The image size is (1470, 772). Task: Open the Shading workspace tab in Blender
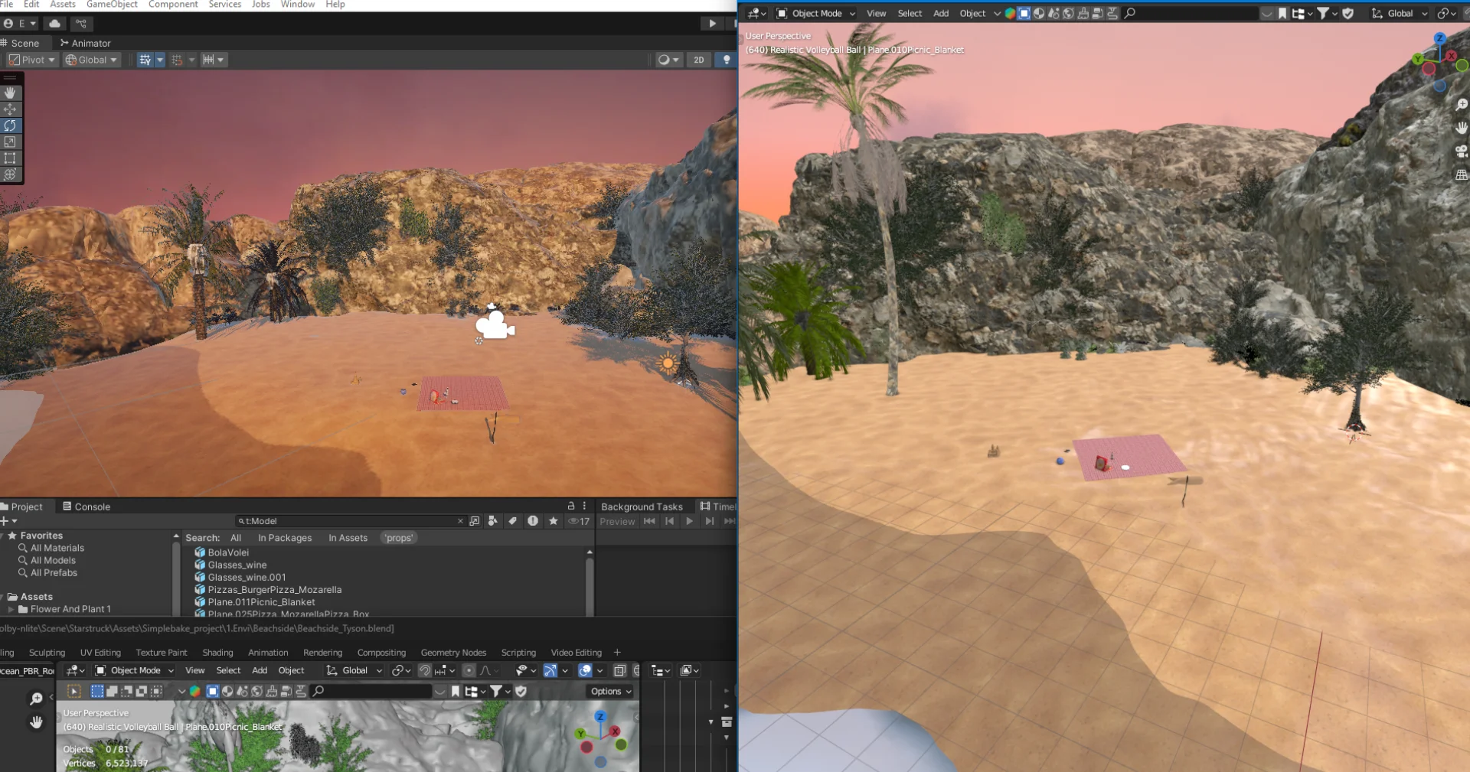pos(217,653)
